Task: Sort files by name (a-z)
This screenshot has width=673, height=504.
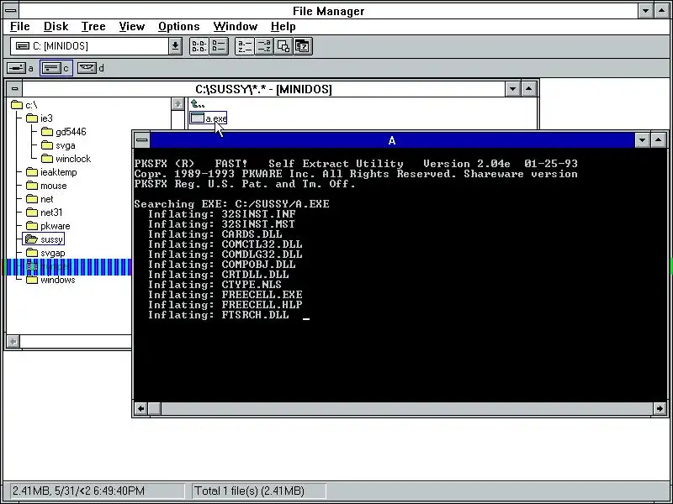Action: [244, 46]
